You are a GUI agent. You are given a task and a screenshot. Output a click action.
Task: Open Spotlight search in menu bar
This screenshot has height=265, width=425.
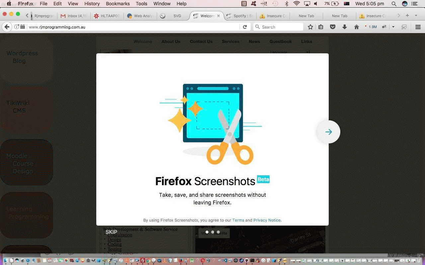(394, 4)
